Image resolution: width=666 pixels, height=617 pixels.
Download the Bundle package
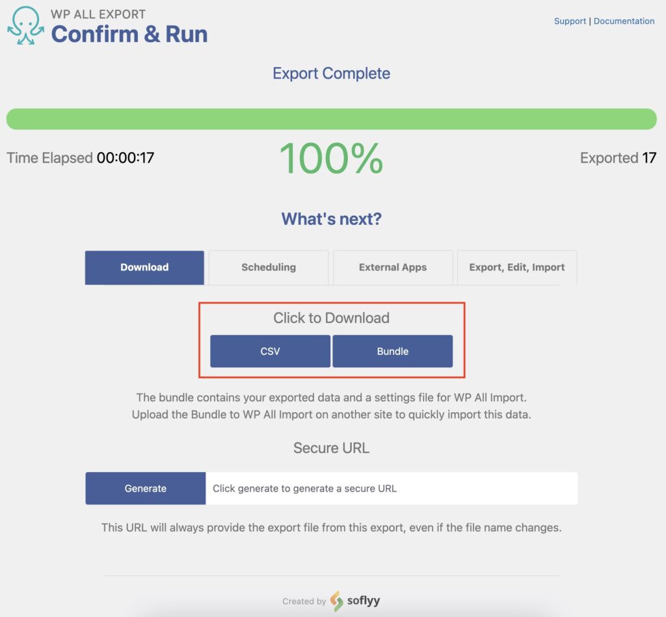pyautogui.click(x=393, y=351)
